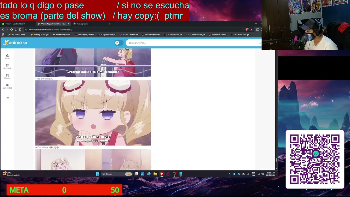Open the browser home page button

(x=16, y=30)
